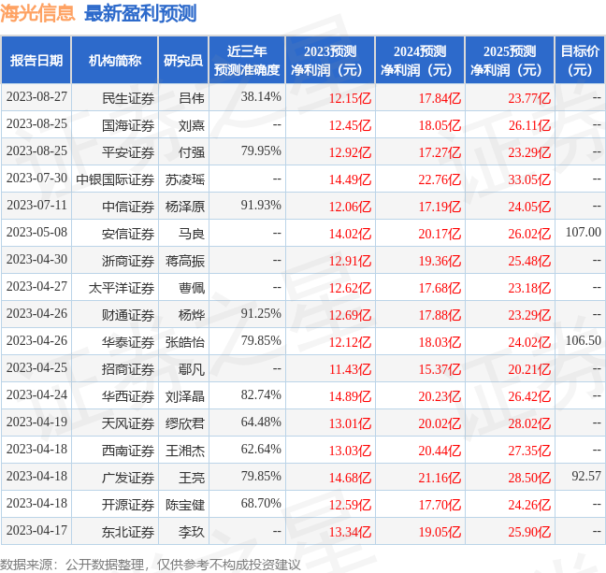Select the 民生证券 institution cell

127,97
